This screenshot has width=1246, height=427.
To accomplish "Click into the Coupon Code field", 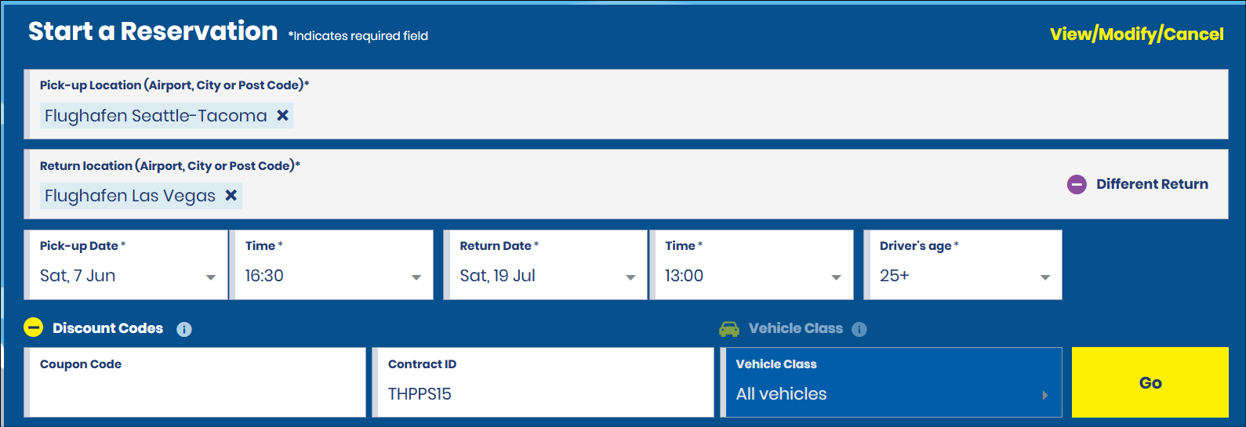I will coord(196,392).
